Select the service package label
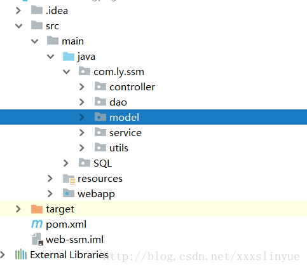Screen dimensions: 307x269 tap(125, 133)
